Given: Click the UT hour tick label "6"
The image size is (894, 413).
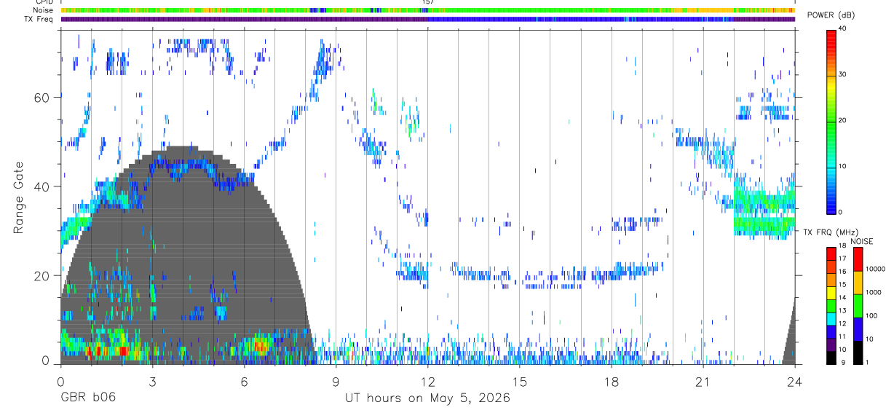Looking at the screenshot, I should pos(244,382).
